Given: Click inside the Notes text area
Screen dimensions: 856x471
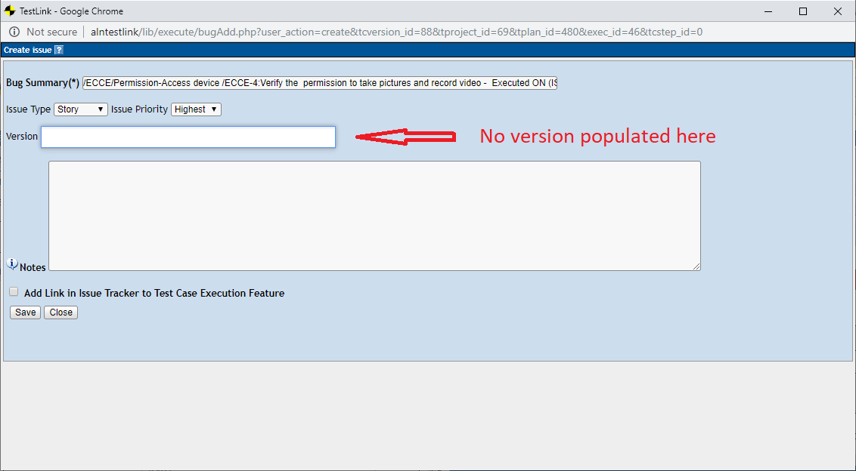Looking at the screenshot, I should coord(374,215).
